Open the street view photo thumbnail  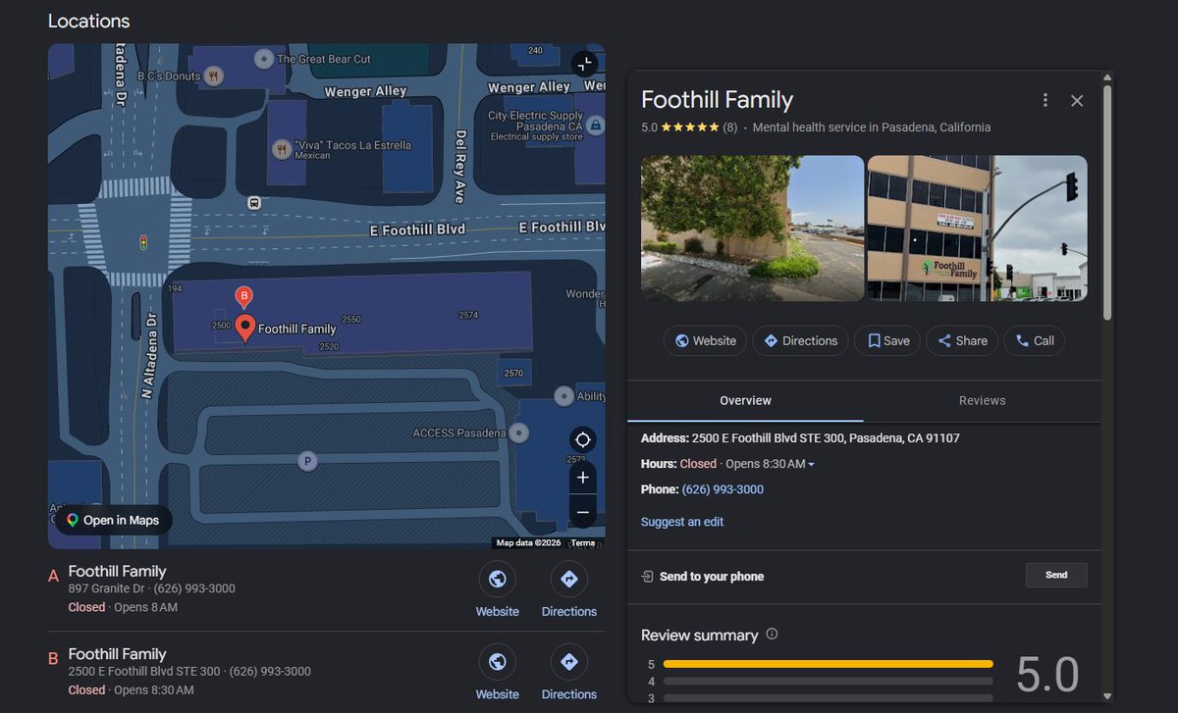pos(753,229)
